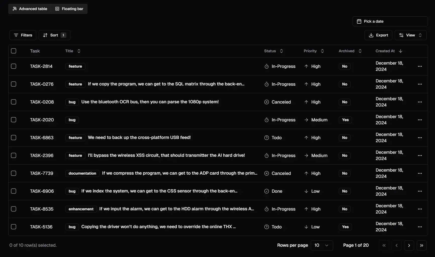Viewport: 435px width, 257px height.
Task: Click the Export download button
Action: pos(378,35)
